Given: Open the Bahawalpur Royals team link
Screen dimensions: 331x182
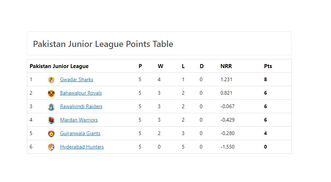Looking at the screenshot, I should [x=81, y=93].
